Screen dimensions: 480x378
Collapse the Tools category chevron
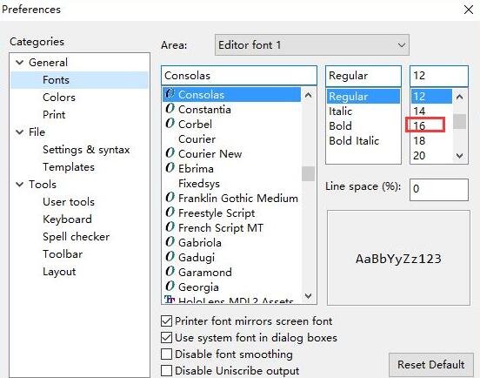click(20, 185)
